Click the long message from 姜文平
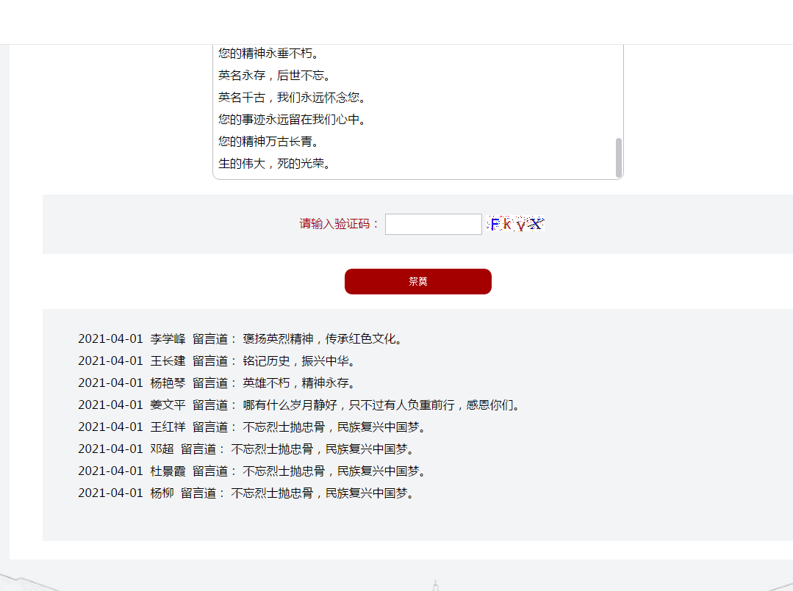The width and height of the screenshot is (793, 591). (x=382, y=405)
